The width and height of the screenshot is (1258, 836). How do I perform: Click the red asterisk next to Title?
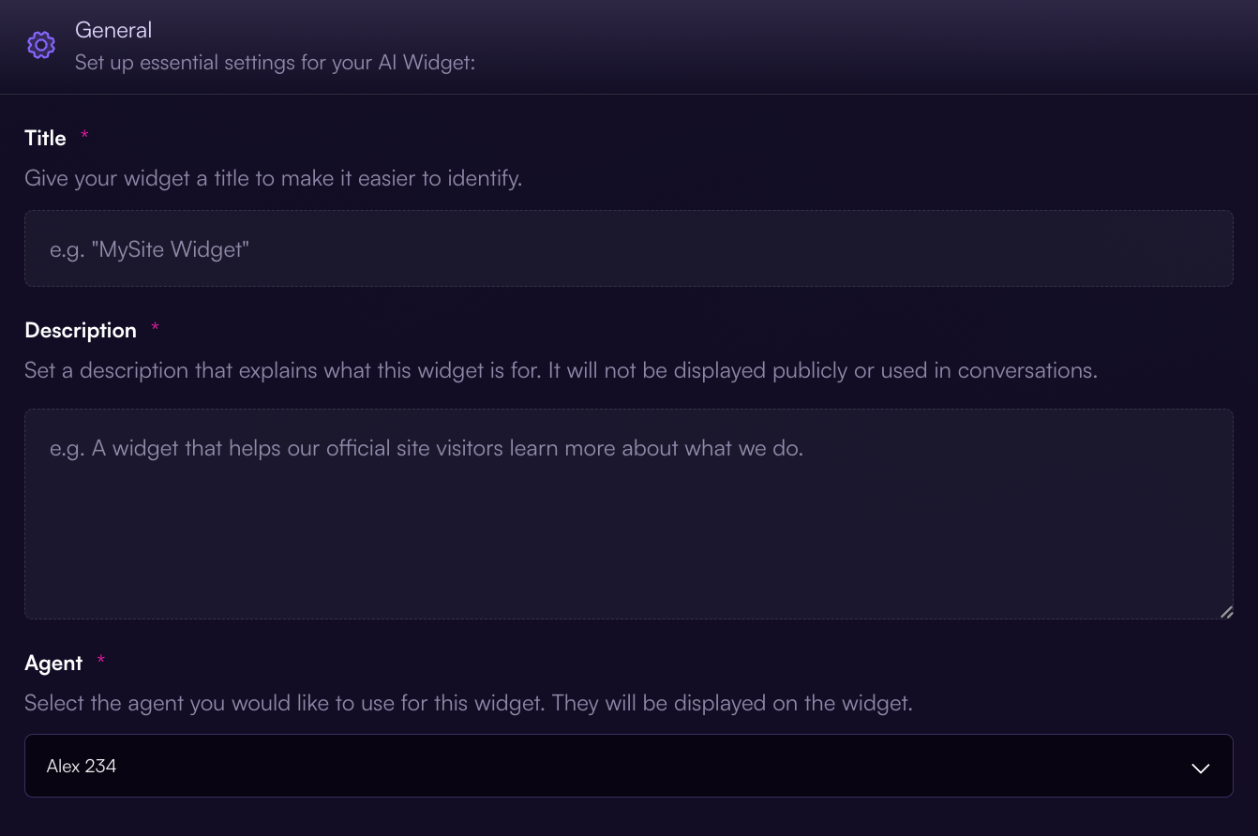tap(84, 136)
